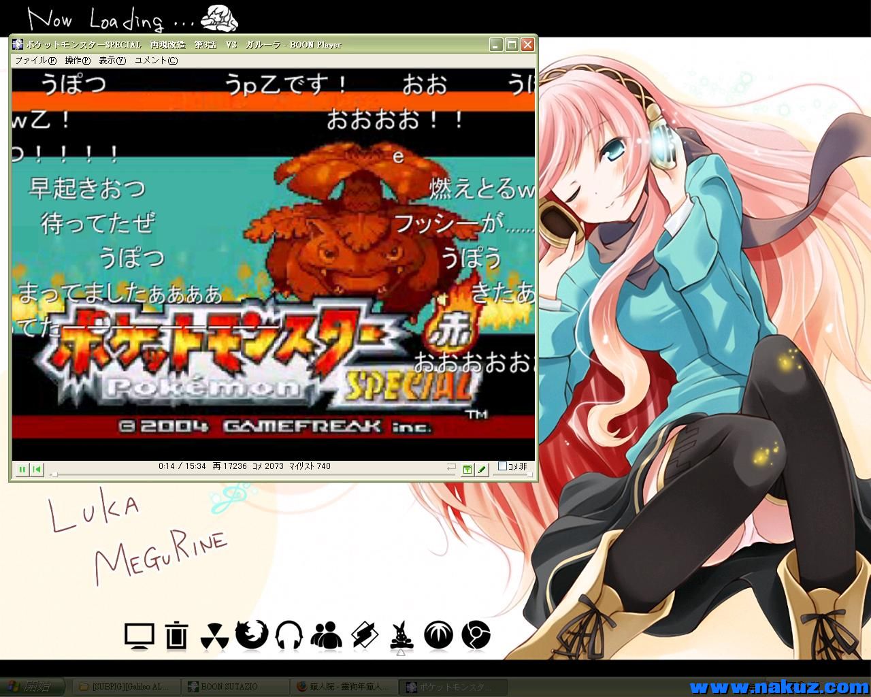The height and width of the screenshot is (697, 871).
Task: Switch to [SUBPIG][Galileo taskbar folder window
Action: [x=127, y=687]
